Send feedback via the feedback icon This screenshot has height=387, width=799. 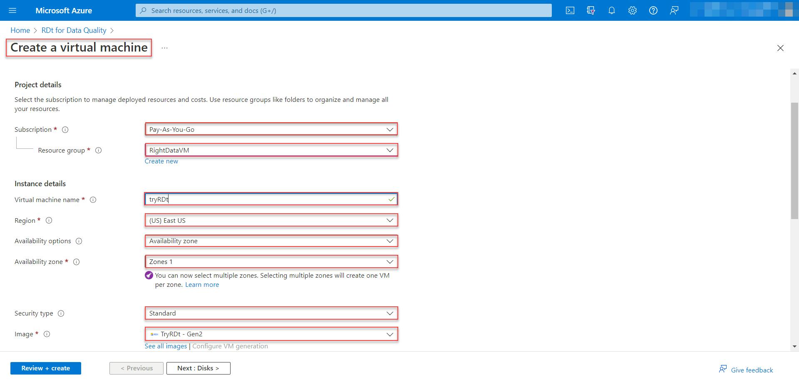tap(674, 10)
